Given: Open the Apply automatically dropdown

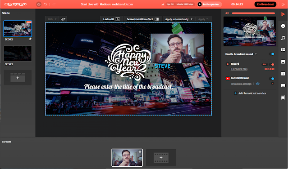Looking at the screenshot, I should coord(179,19).
